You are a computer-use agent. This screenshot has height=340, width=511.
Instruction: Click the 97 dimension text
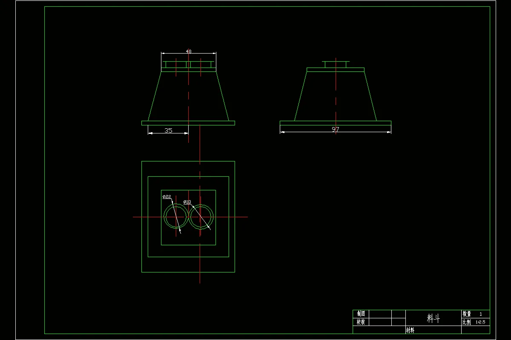point(336,129)
